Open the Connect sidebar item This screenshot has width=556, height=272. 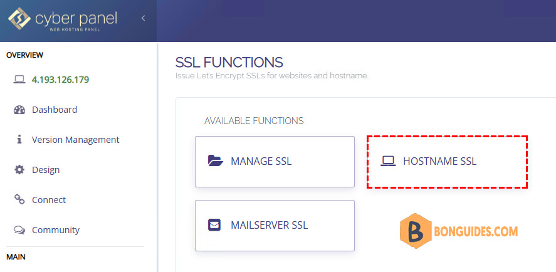tap(49, 200)
